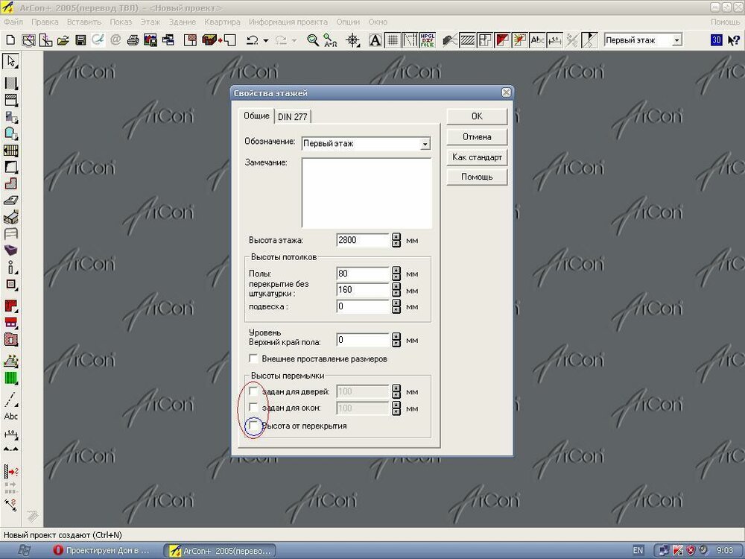Click the HPGL DXF Folie import icon
The width and height of the screenshot is (745, 559).
427,40
